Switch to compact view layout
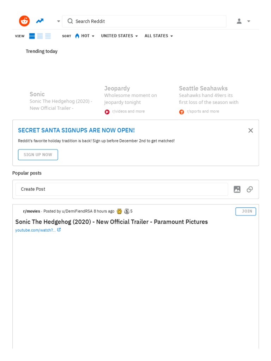The height and width of the screenshot is (361, 271). pyautogui.click(x=48, y=36)
